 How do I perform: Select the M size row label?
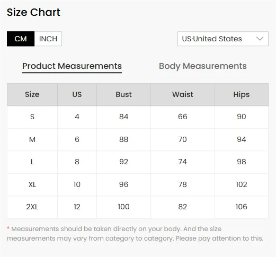pyautogui.click(x=32, y=139)
